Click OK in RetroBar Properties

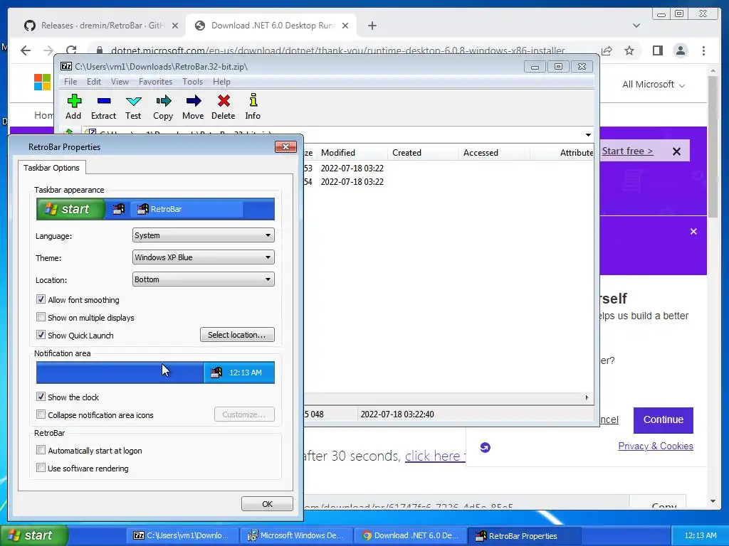[x=267, y=504]
